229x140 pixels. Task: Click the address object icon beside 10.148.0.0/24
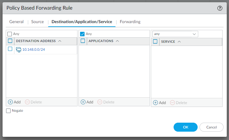click(19, 49)
